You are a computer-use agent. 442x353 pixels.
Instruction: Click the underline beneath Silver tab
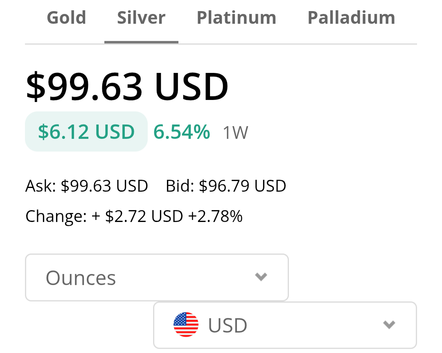[141, 42]
